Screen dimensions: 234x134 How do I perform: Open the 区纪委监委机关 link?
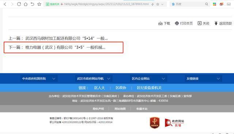(149, 88)
